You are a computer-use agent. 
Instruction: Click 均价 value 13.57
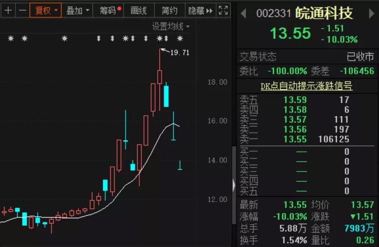[x=362, y=205]
